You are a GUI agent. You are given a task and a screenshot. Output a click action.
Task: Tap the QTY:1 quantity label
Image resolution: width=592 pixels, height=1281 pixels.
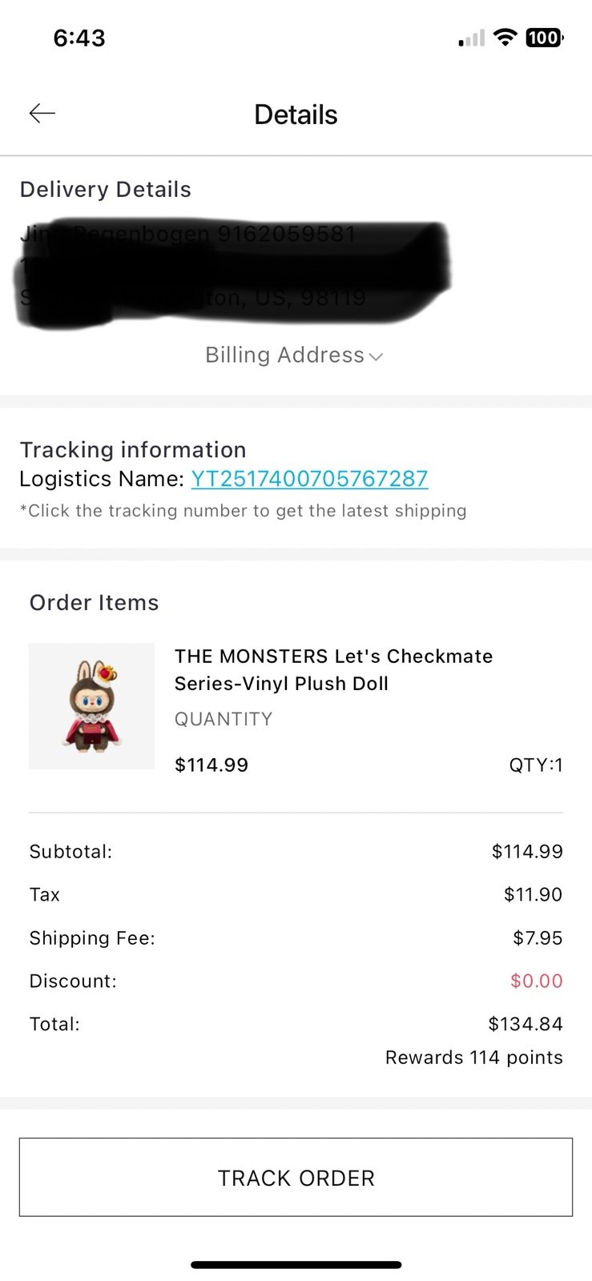535,765
